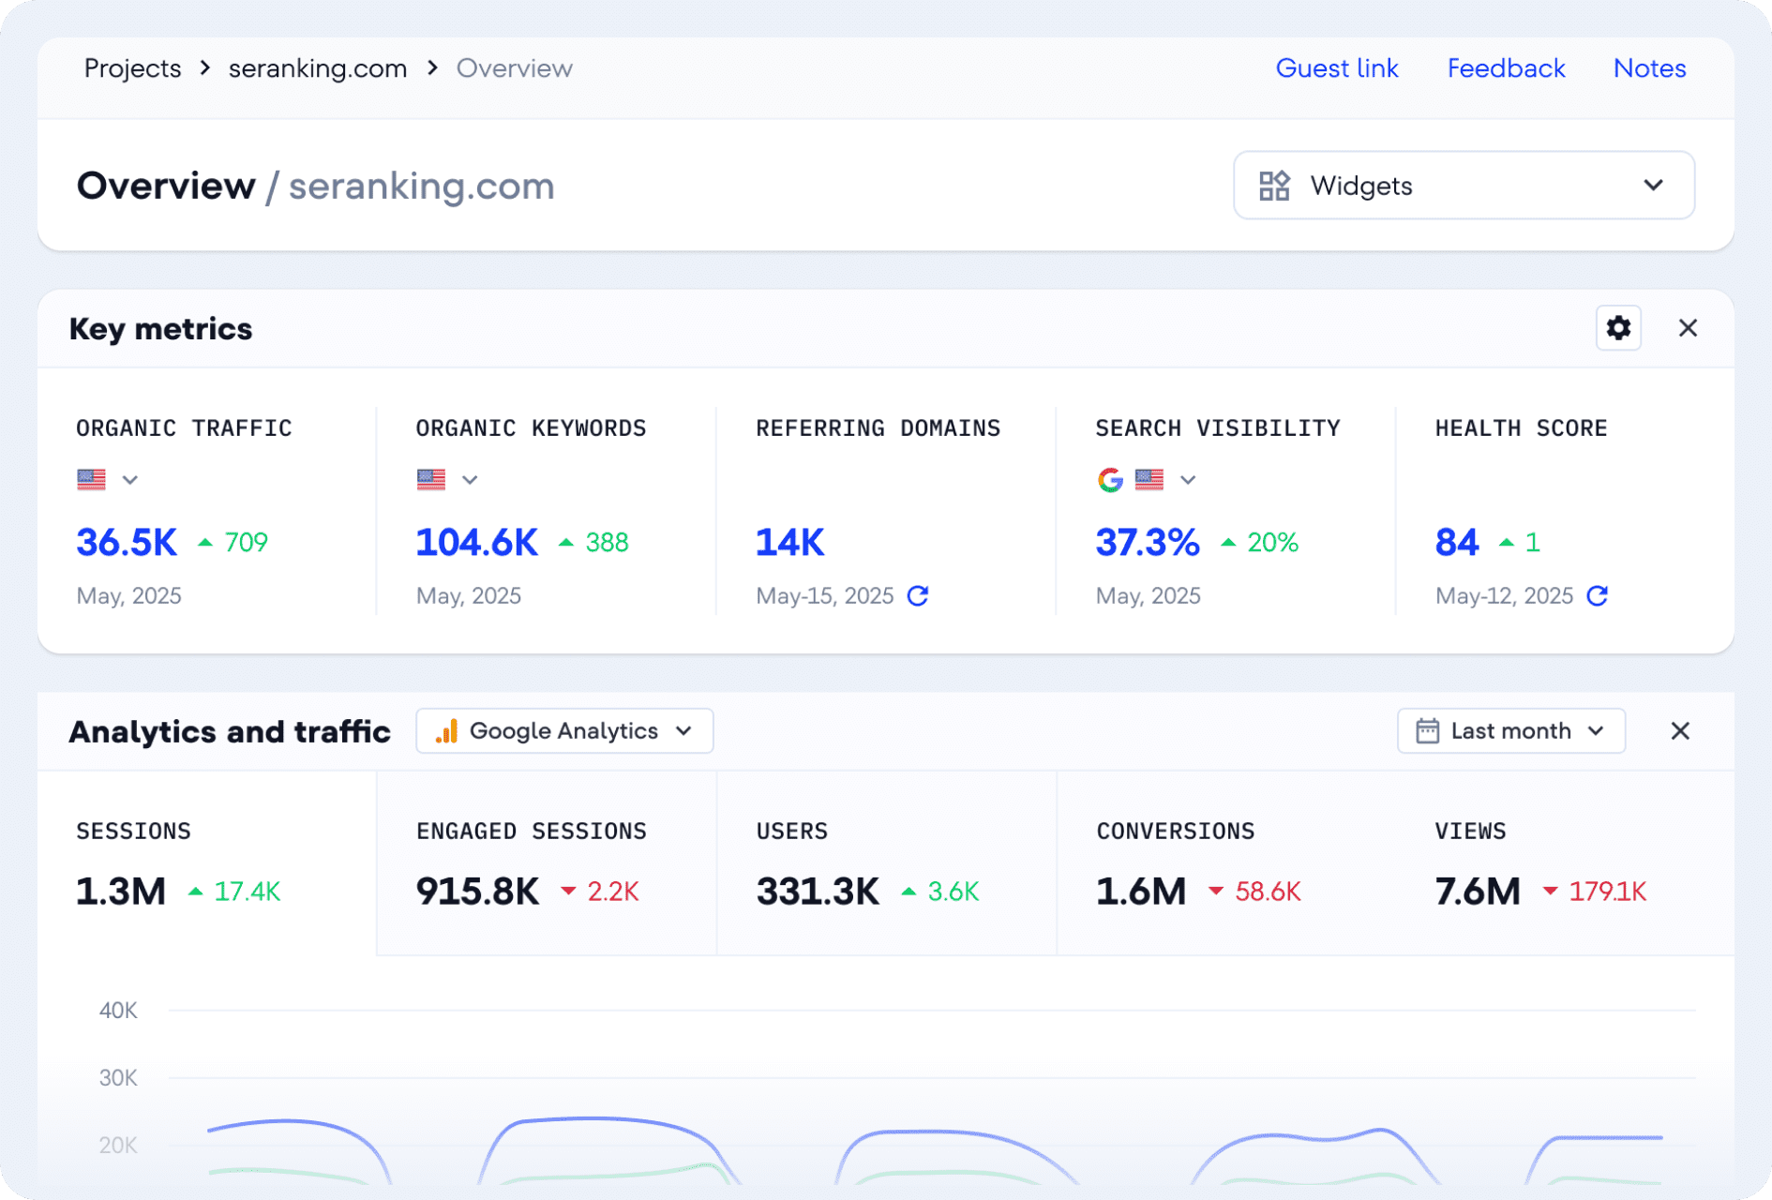
Task: Refresh Referring Domains data
Action: 918,595
